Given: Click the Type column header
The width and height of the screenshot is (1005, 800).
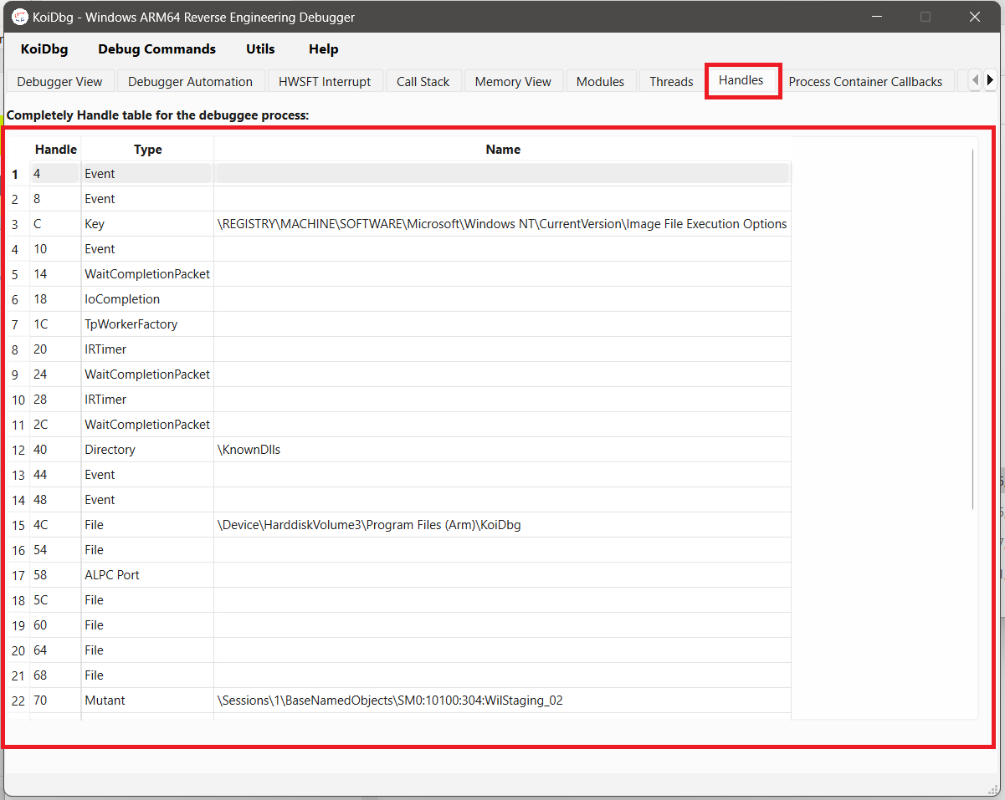Looking at the screenshot, I should 148,150.
